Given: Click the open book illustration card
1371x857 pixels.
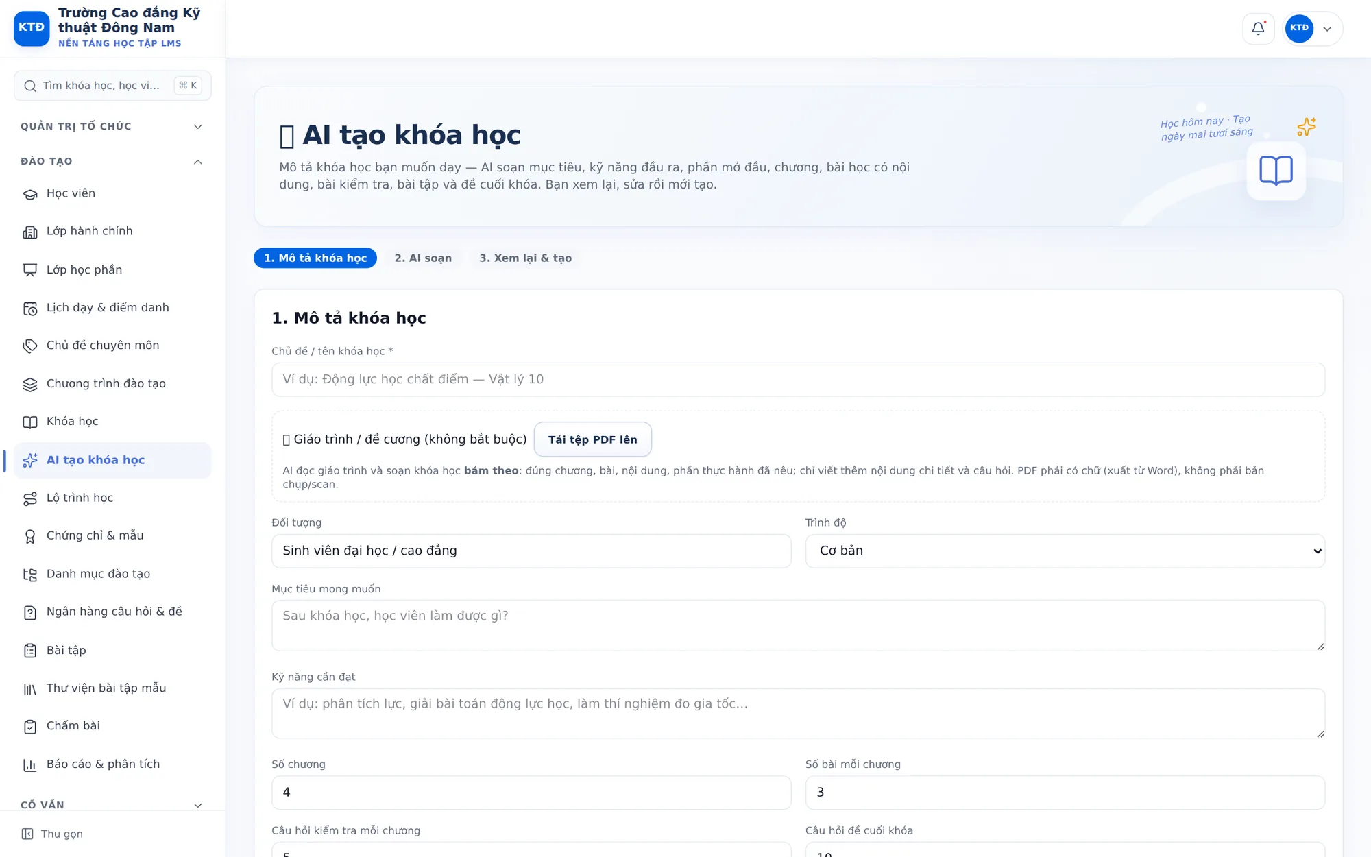Looking at the screenshot, I should tap(1276, 171).
